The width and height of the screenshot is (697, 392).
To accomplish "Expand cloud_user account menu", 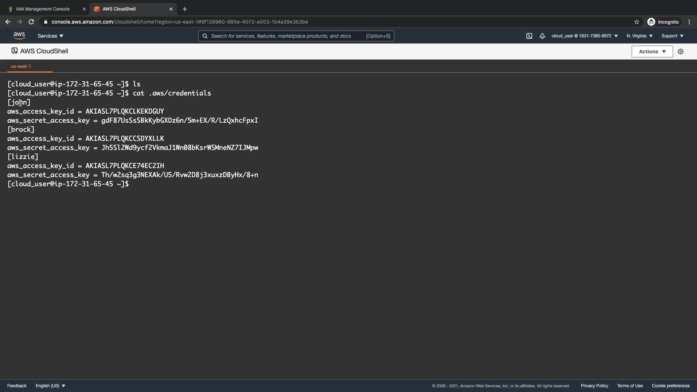I will [584, 36].
